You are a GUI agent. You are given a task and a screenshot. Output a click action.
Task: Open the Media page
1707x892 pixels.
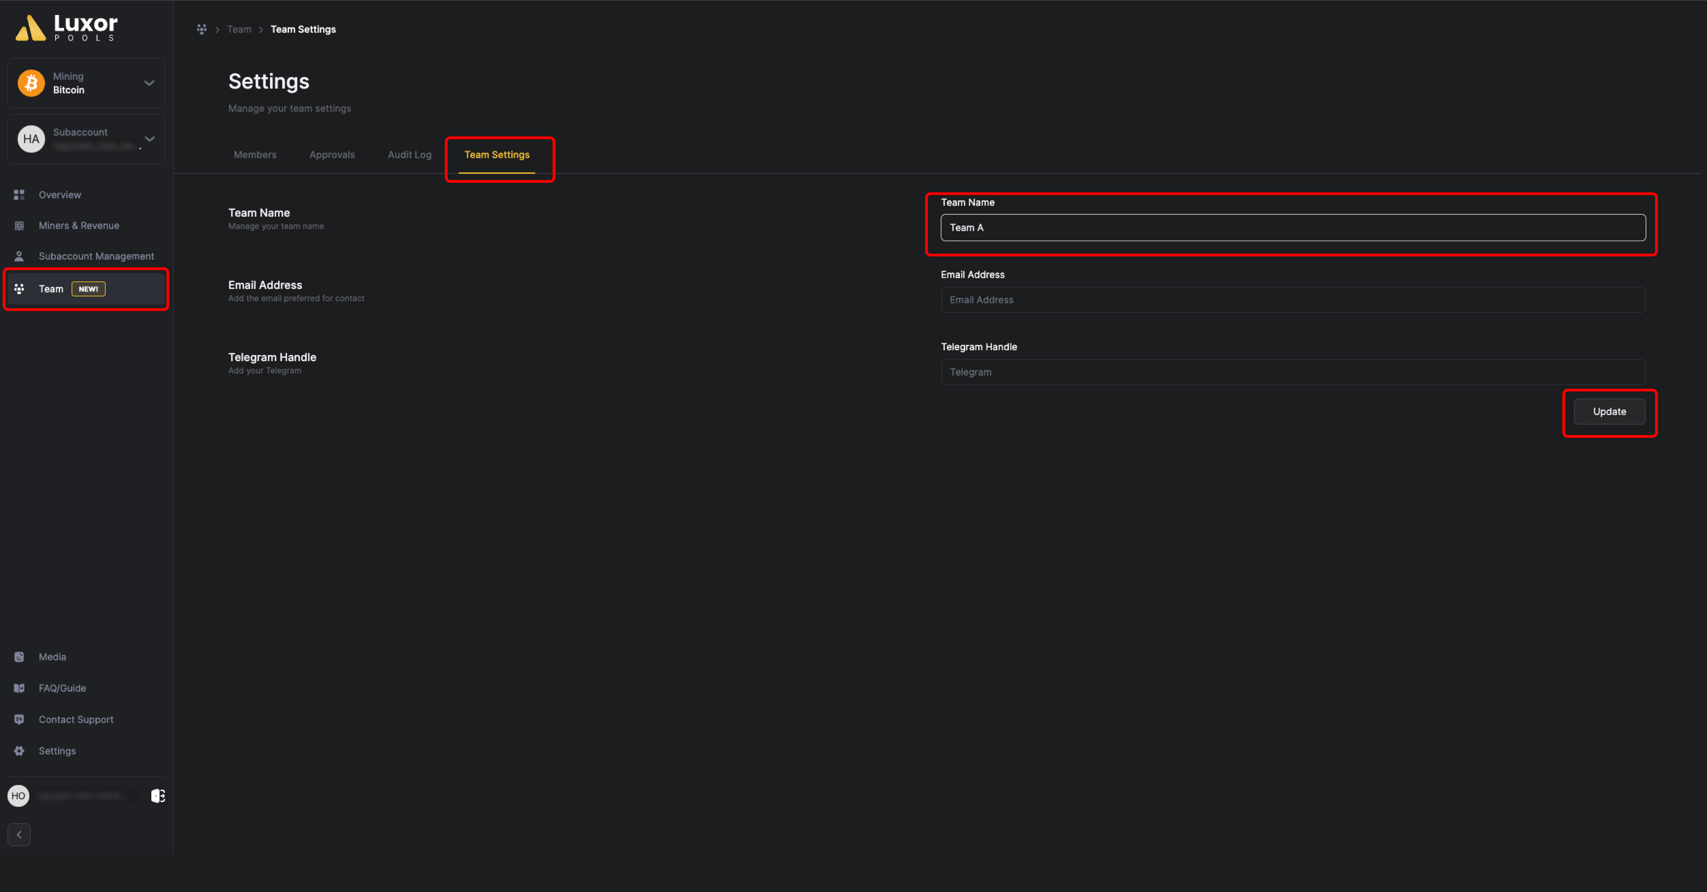pyautogui.click(x=52, y=657)
